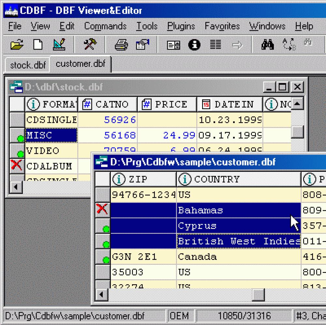Image resolution: width=326 pixels, height=325 pixels.
Task: Create a new database file
Action: point(38,45)
